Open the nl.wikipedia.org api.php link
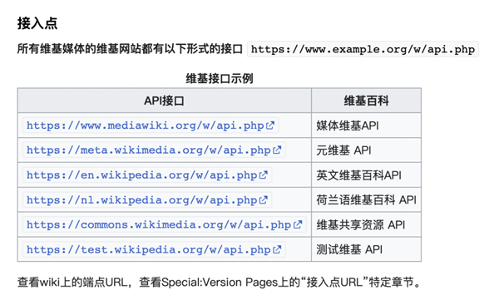The image size is (499, 300). [x=147, y=199]
